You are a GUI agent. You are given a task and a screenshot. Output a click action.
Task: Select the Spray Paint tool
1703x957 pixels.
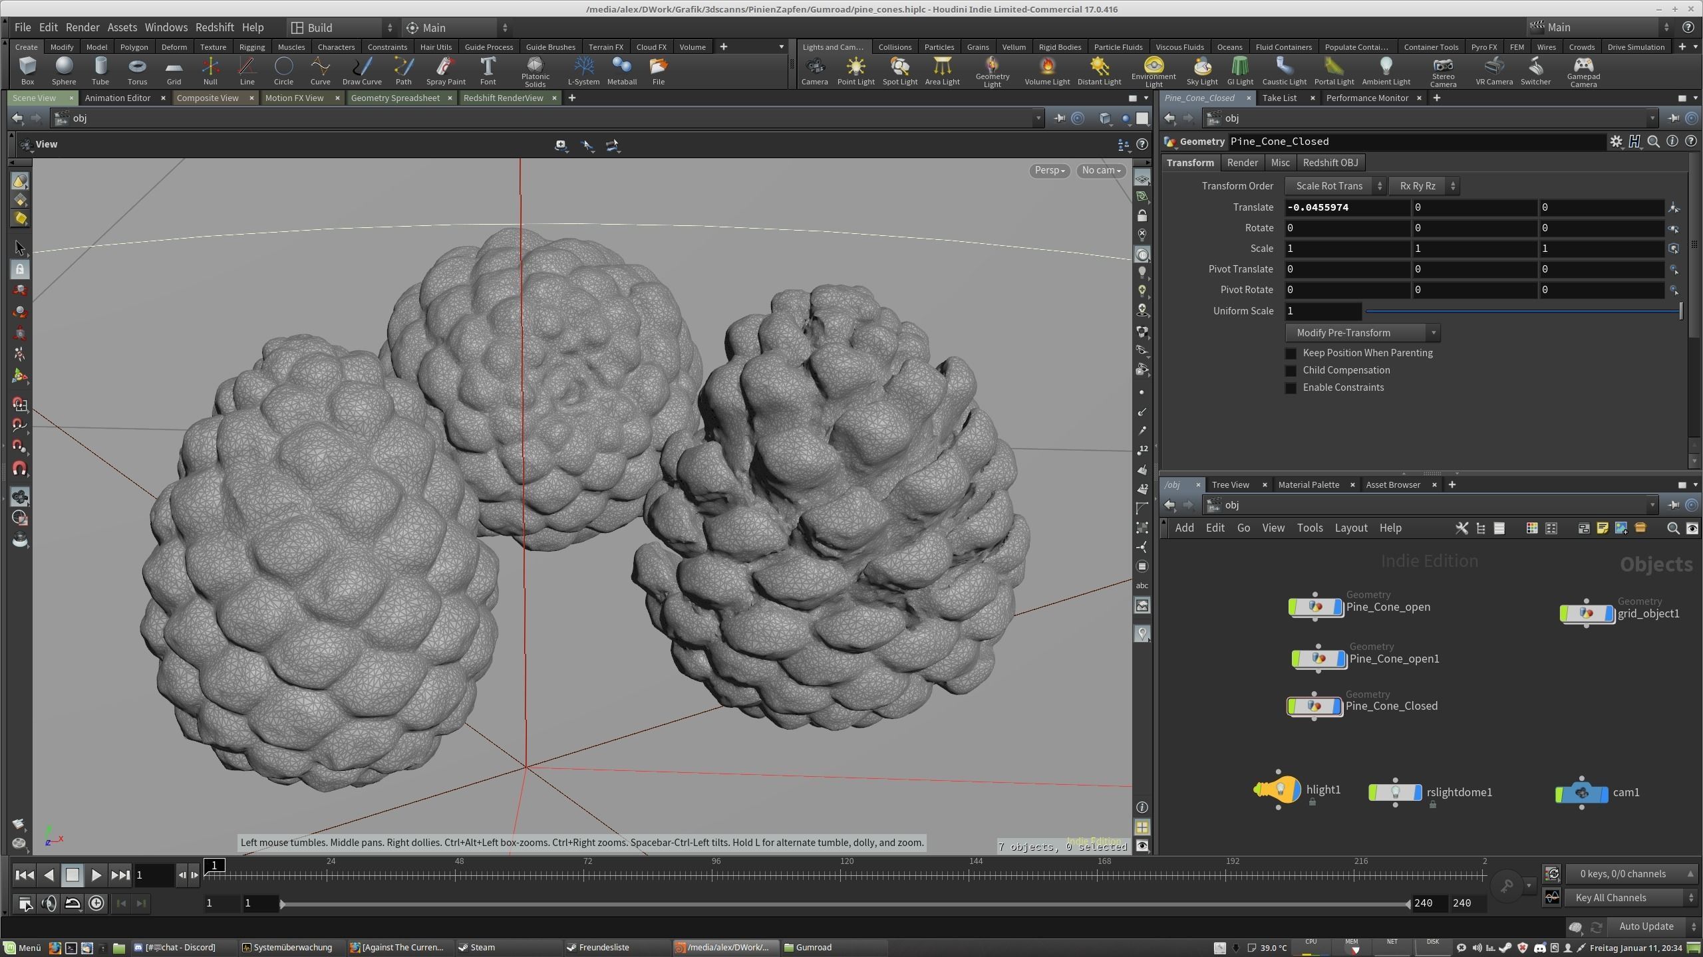click(446, 70)
